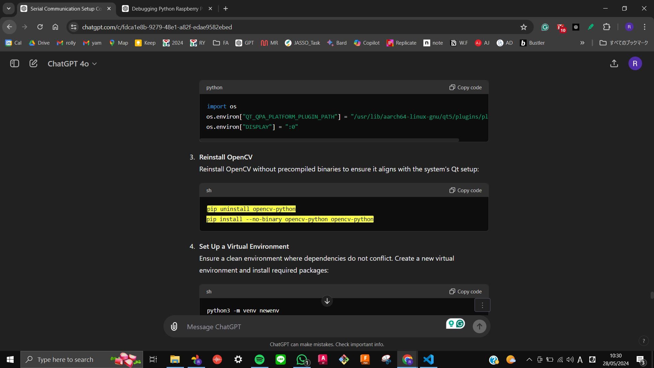The width and height of the screenshot is (654, 368).
Task: Open the Windows Start menu
Action: click(10, 359)
